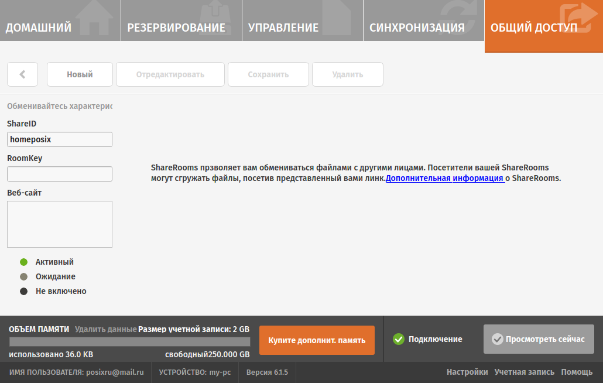
Task: Click the Веб-сайт text area
Action: coord(60,224)
